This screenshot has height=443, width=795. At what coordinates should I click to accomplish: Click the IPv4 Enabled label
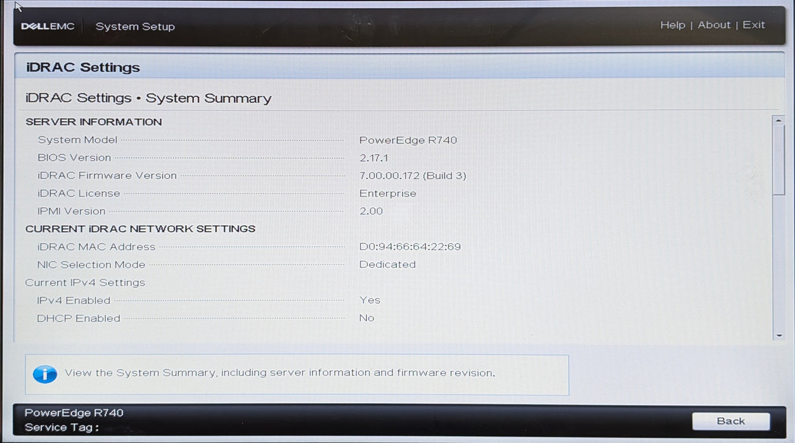coord(74,301)
